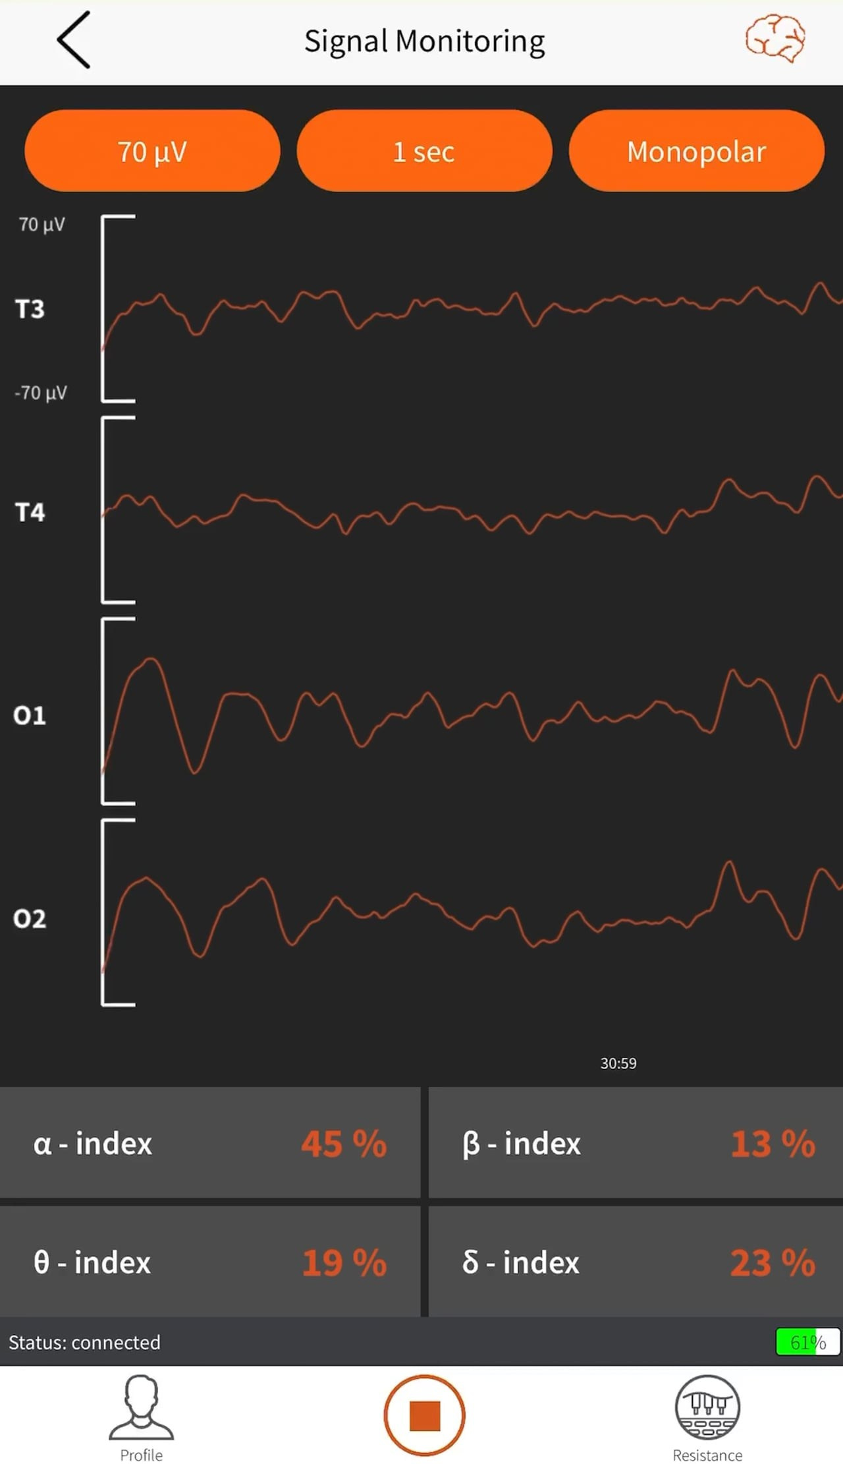Switch the Monopolar montage mode
Viewport: 843px width, 1464px height.
(x=696, y=152)
